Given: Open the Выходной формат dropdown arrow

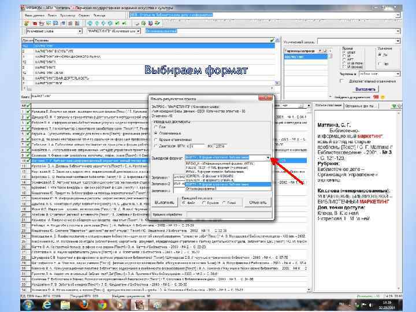Looking at the screenshot, I should click(x=268, y=158).
